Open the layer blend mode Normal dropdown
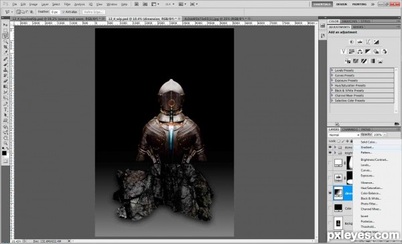This screenshot has width=402, height=244. 344,135
